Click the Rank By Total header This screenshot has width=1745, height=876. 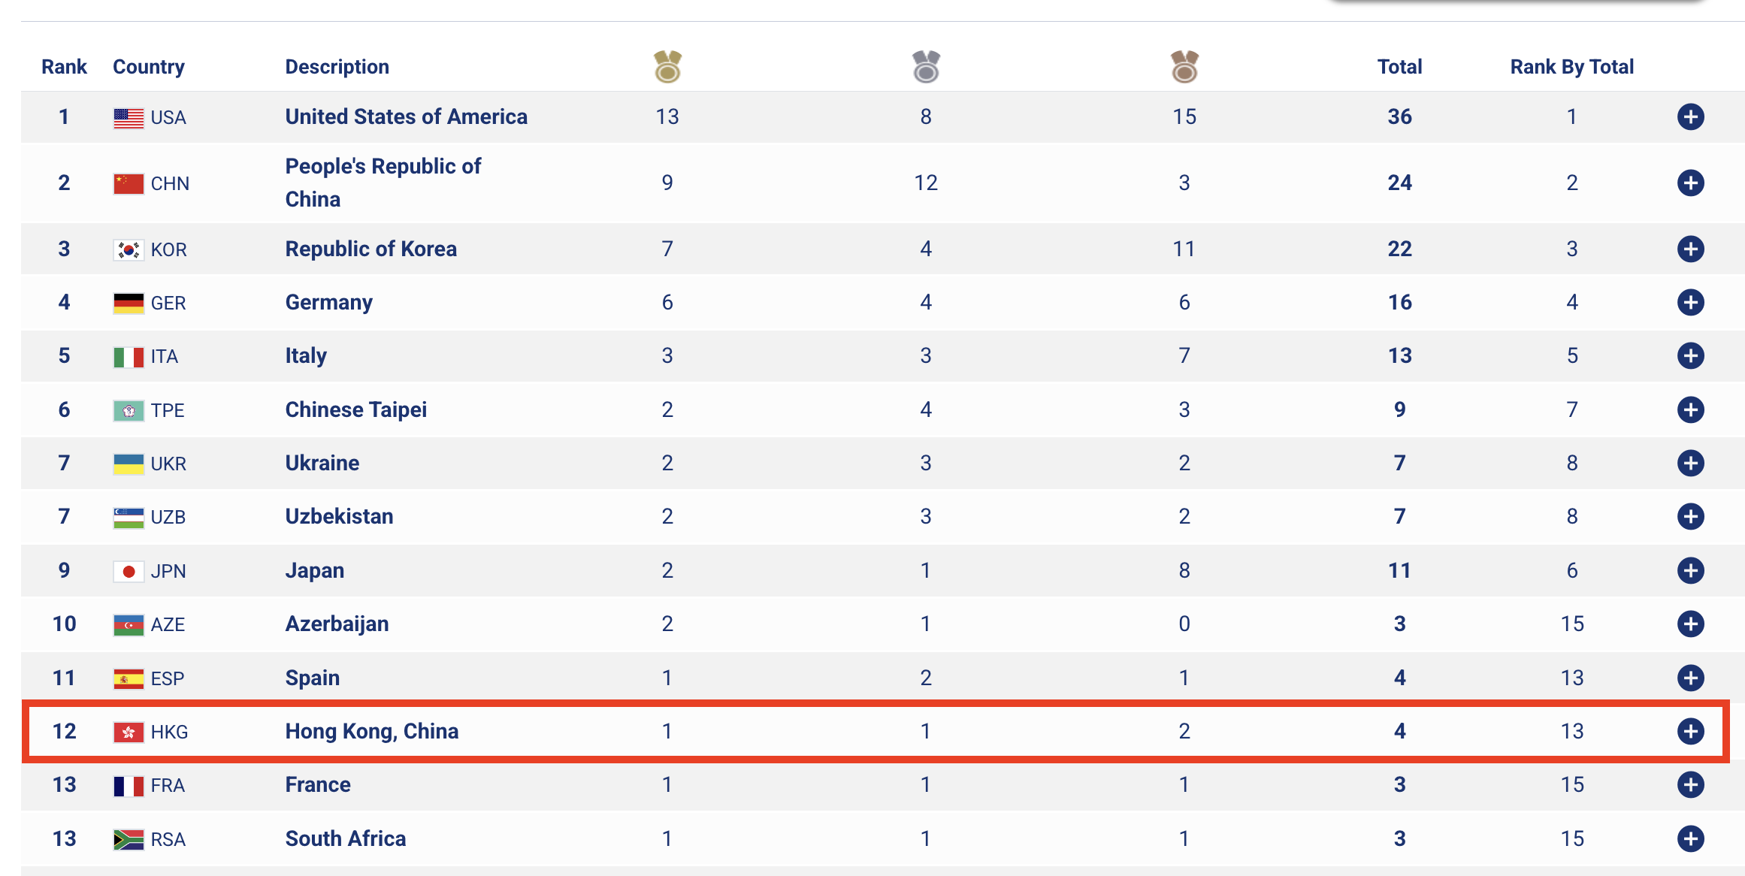[1571, 67]
